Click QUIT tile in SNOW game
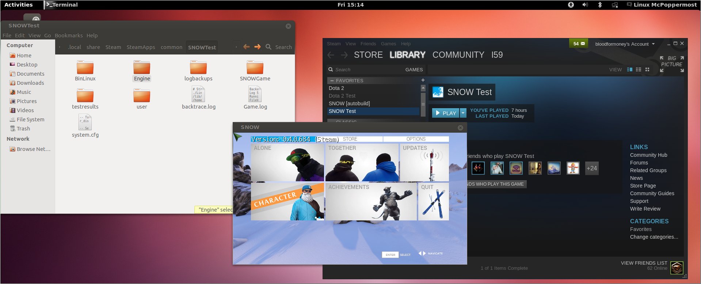 [434, 201]
